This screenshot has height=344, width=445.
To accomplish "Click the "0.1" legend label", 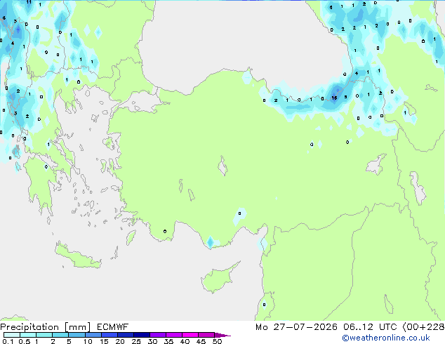I will tap(8, 341).
